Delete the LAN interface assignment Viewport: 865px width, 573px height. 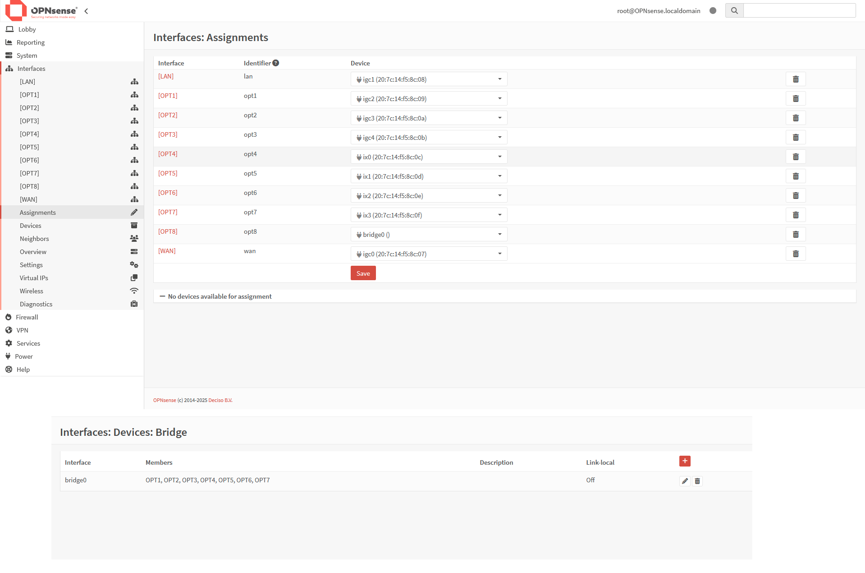coord(796,79)
